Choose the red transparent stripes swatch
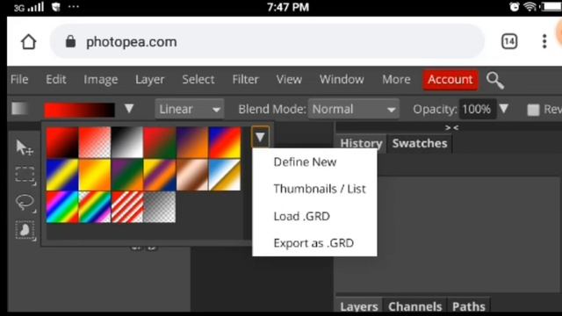562x316 pixels. pyautogui.click(x=127, y=207)
